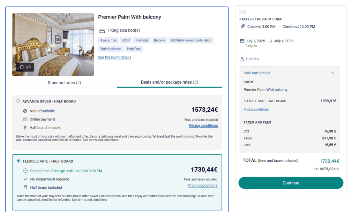Image resolution: width=351 pixels, height=212 pixels.
Task: Click the check-in time link icon
Action: point(243,26)
